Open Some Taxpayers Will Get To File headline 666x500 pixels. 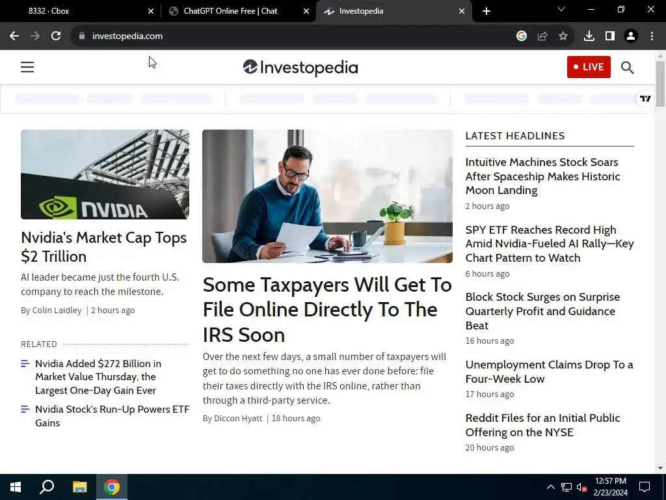[x=327, y=310]
